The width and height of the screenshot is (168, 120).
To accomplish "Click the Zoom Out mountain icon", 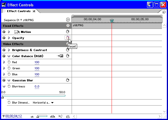I will [32, 117].
